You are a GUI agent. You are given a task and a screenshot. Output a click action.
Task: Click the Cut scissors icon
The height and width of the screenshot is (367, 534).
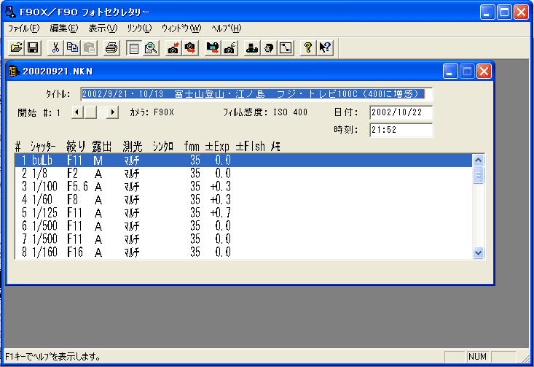coord(55,47)
